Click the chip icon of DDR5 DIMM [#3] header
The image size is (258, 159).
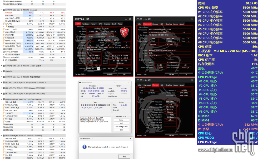coord(4,136)
